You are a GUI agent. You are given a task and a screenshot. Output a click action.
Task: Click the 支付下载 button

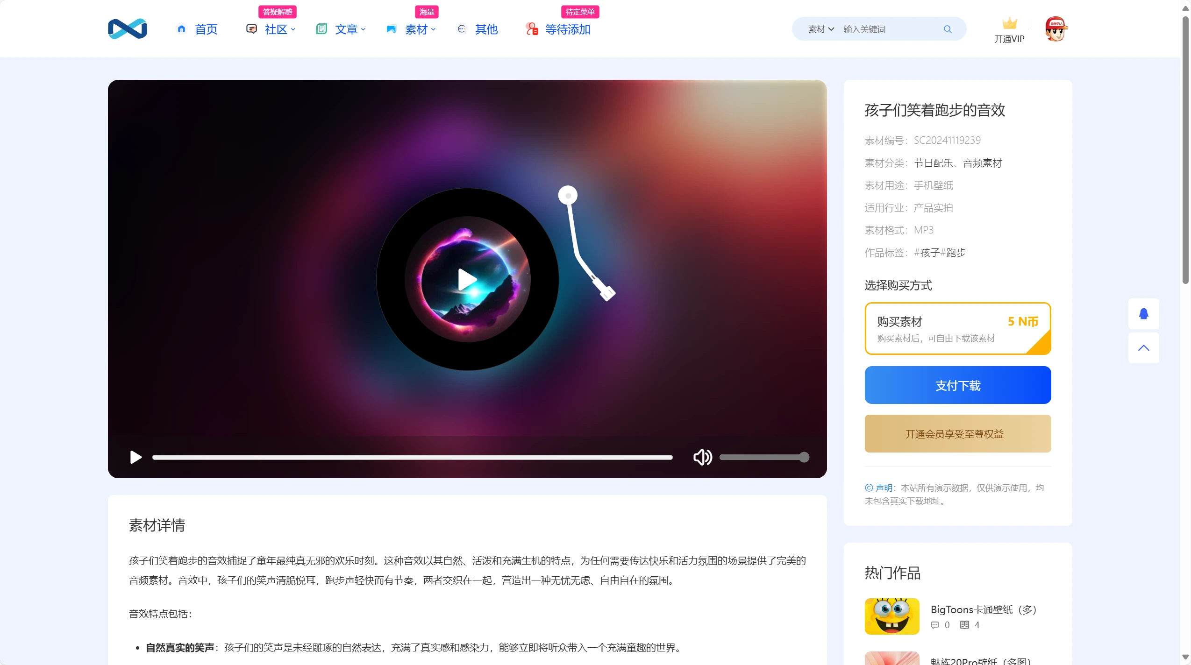pos(957,385)
